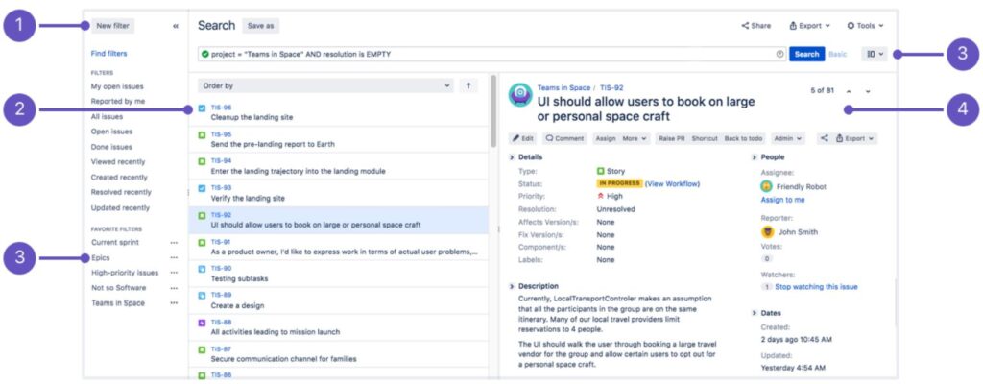
Task: Click the Find filters link
Action: tap(109, 54)
